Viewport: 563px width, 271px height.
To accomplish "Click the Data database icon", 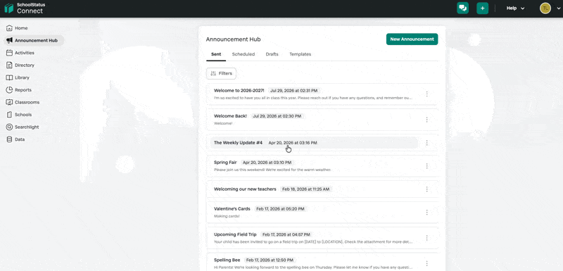I will pyautogui.click(x=9, y=139).
